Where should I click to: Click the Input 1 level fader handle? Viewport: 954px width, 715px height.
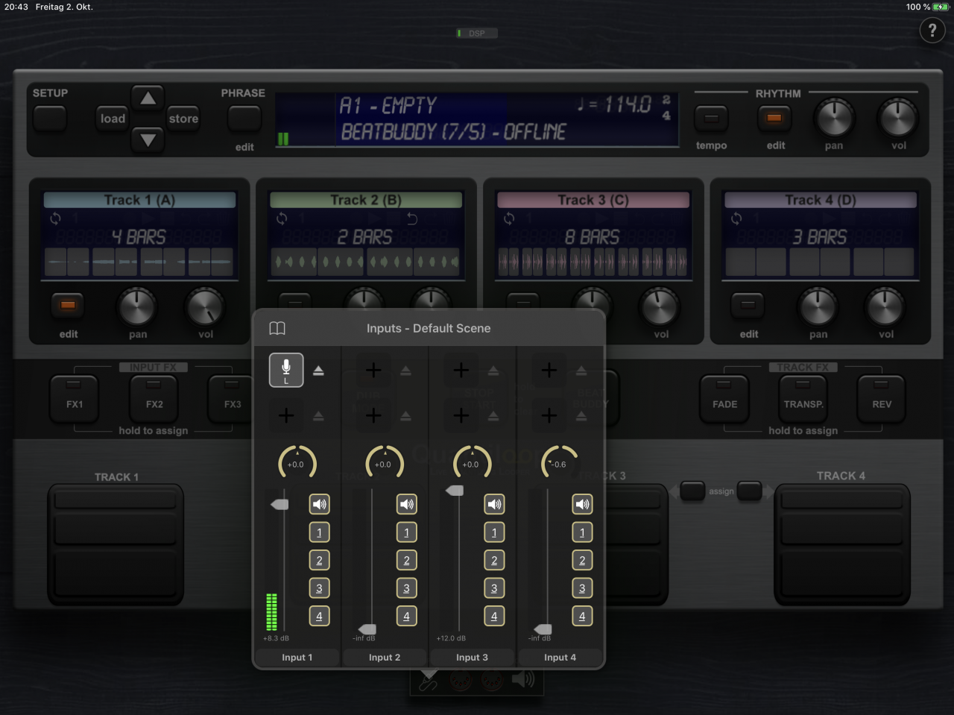[279, 505]
